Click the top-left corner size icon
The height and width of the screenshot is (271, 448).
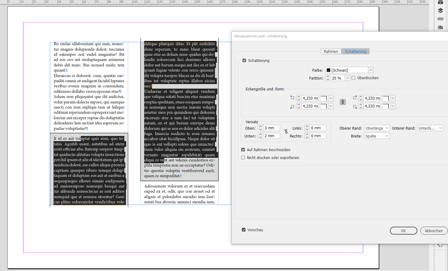292,98
